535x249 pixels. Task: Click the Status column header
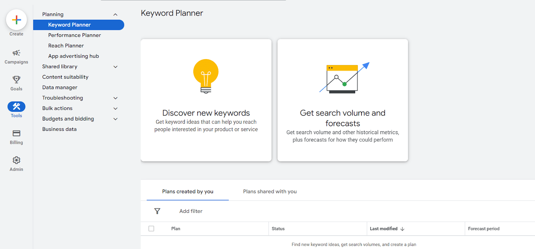pyautogui.click(x=278, y=229)
